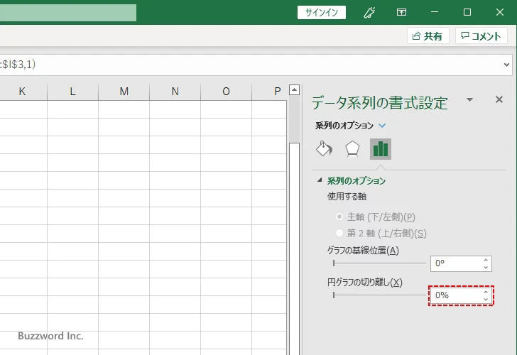Open the Fill & Line paint bucket tab
Image resolution: width=517 pixels, height=355 pixels.
324,149
